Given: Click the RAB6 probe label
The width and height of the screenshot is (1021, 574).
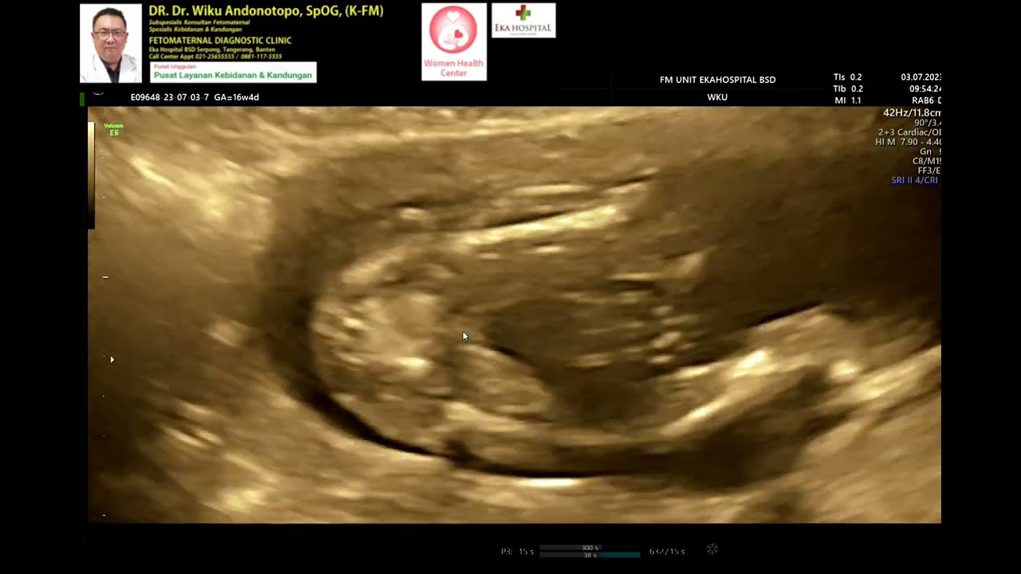Looking at the screenshot, I should coord(926,101).
